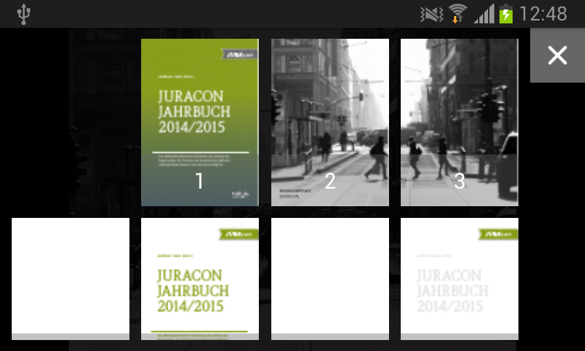Open page 1 green Juracon cover thumbnail
This screenshot has width=585, height=351.
tap(200, 122)
